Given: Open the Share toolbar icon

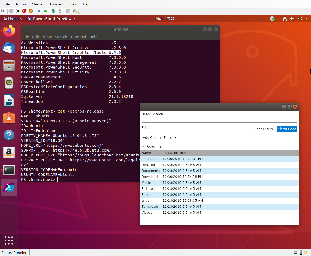Looking at the screenshot, I should pyautogui.click(x=75, y=11).
